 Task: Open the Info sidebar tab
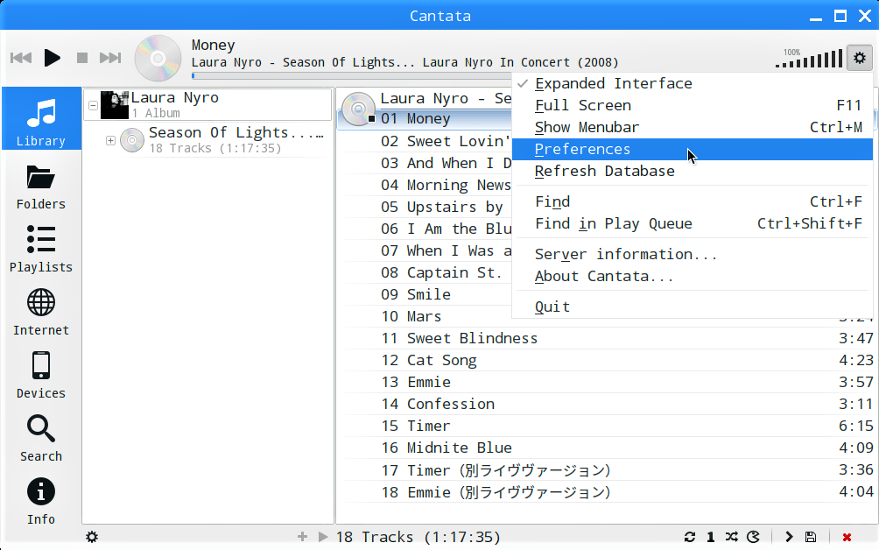tap(41, 503)
